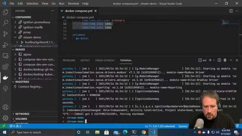242x136 pixels.
Task: Select the TERMINAL tab
Action: pos(126,60)
